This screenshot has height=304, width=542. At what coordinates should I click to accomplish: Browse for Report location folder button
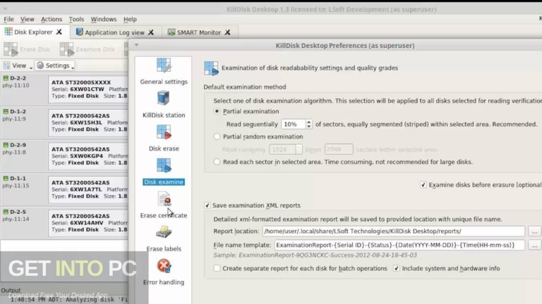tap(534, 232)
